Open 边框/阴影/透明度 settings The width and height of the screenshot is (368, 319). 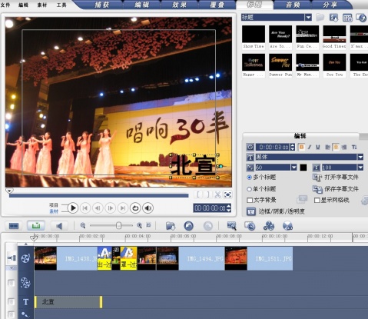pyautogui.click(x=276, y=211)
